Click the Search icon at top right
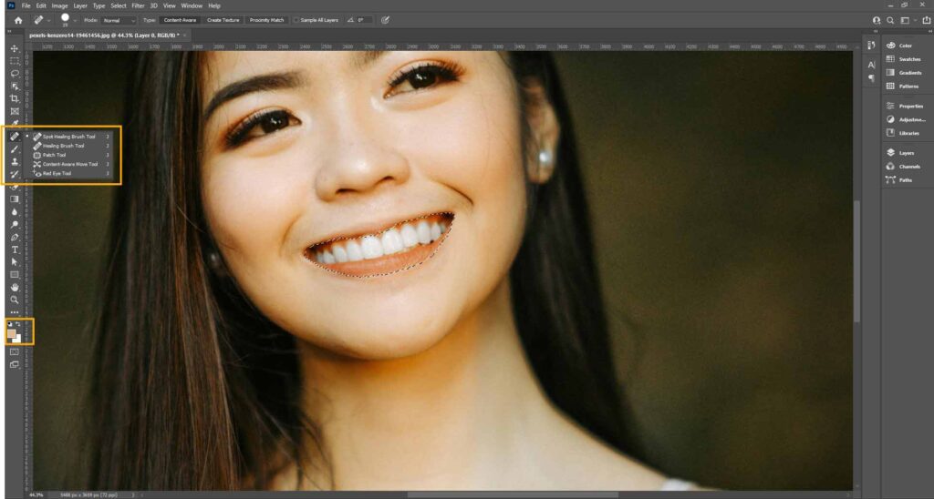Viewport: 934px width, 499px height. (x=890, y=20)
